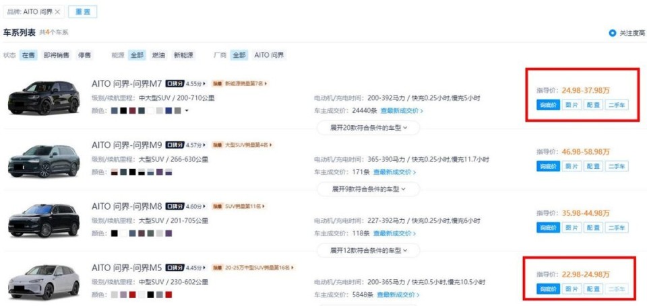The width and height of the screenshot is (647, 306).
Task: Open the 问界M8 car thumbnail
Action: pyautogui.click(x=44, y=221)
